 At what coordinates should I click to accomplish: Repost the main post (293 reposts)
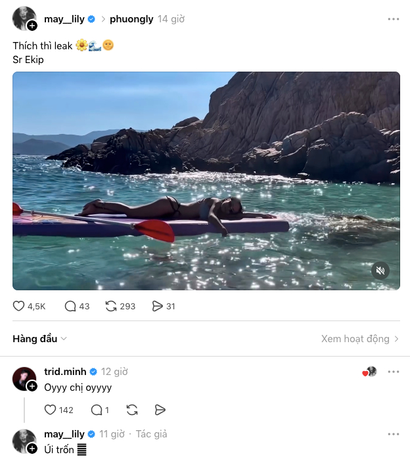pos(111,306)
